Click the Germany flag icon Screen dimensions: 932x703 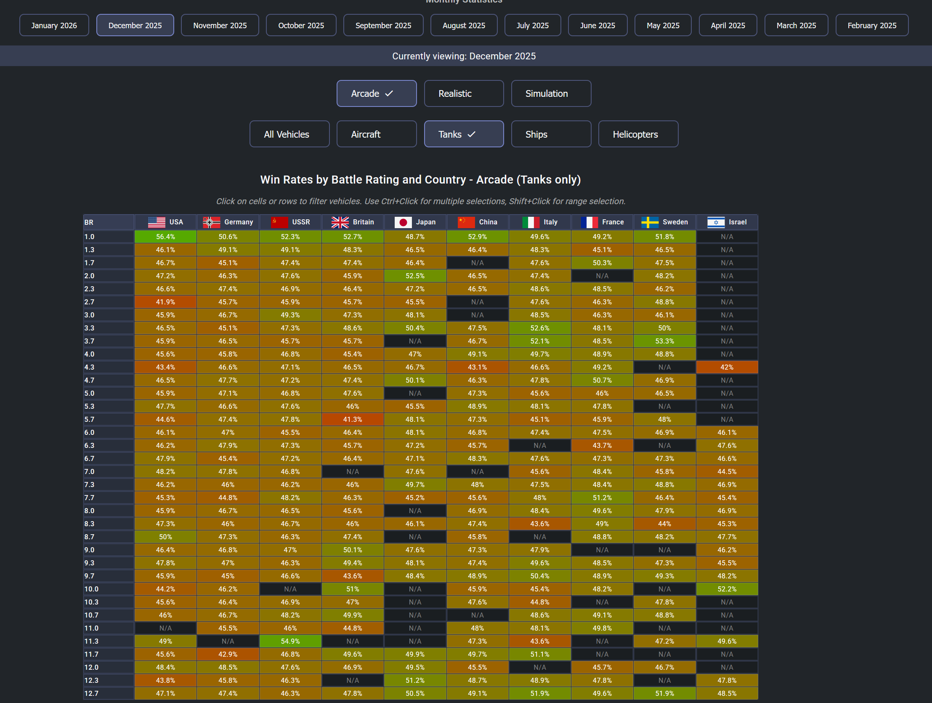point(212,222)
